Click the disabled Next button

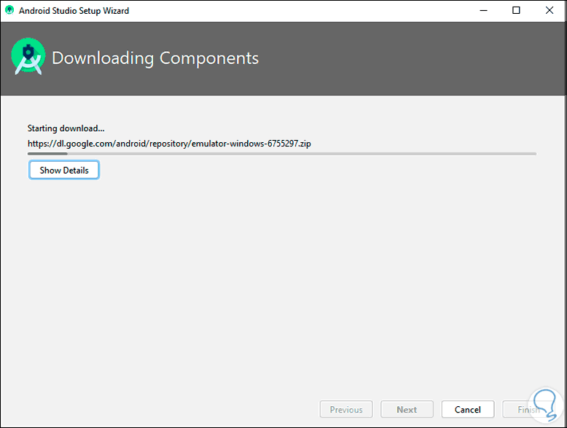coord(407,409)
